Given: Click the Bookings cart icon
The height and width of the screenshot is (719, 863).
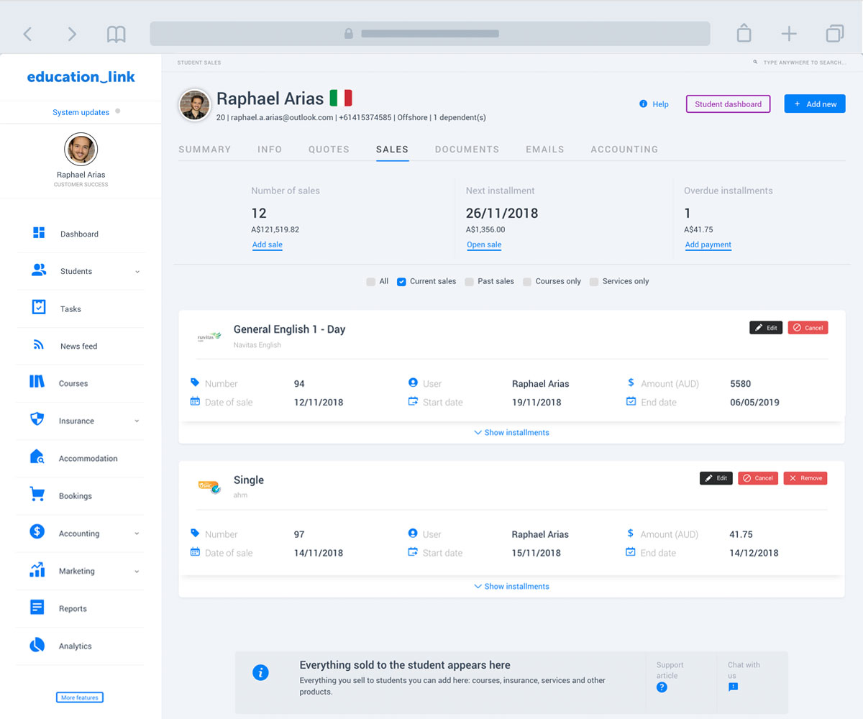Looking at the screenshot, I should [37, 495].
